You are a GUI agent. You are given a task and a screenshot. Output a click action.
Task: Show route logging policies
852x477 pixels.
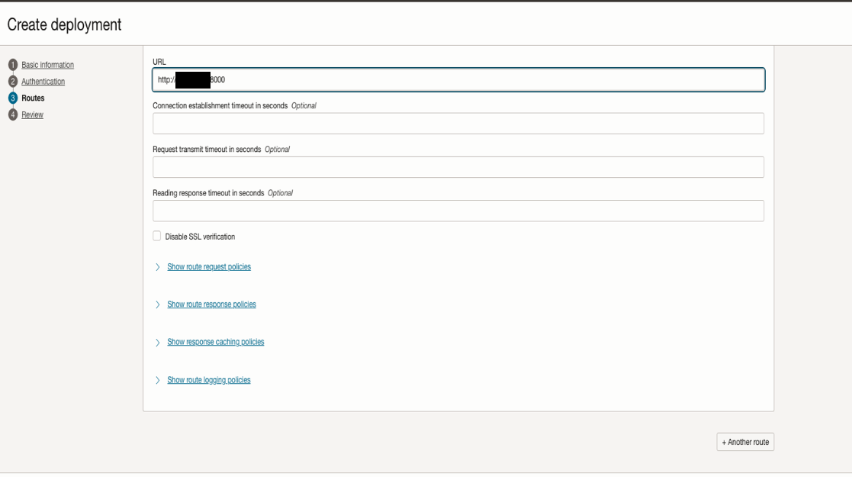coord(209,379)
